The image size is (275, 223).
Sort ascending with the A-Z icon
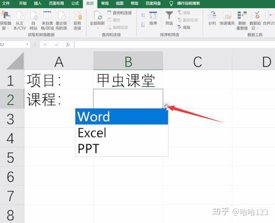(x=143, y=15)
